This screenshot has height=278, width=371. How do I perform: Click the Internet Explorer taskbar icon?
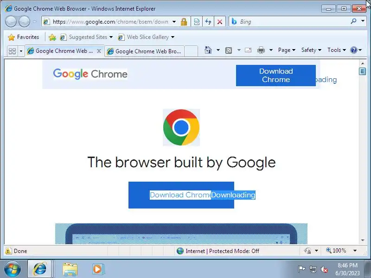click(x=40, y=269)
